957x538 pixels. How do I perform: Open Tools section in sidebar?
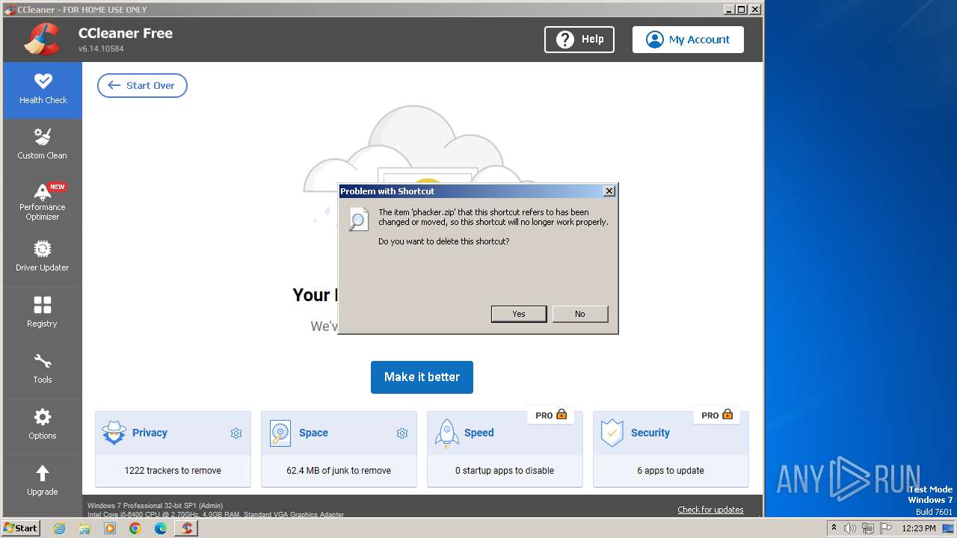coord(43,370)
